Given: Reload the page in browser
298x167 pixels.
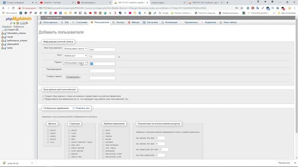Looking at the screenshot, I should pos(13,8).
